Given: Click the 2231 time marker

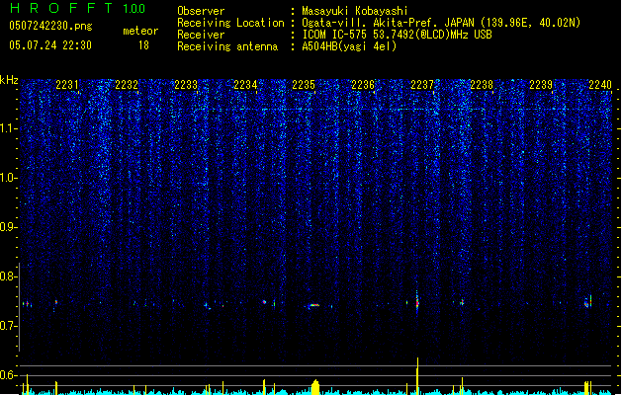Looking at the screenshot, I should (x=67, y=85).
